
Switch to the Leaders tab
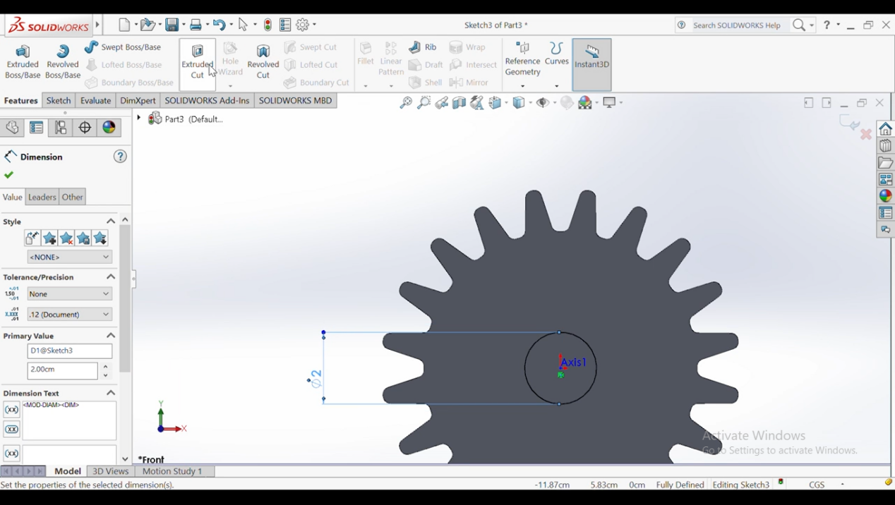click(x=42, y=197)
